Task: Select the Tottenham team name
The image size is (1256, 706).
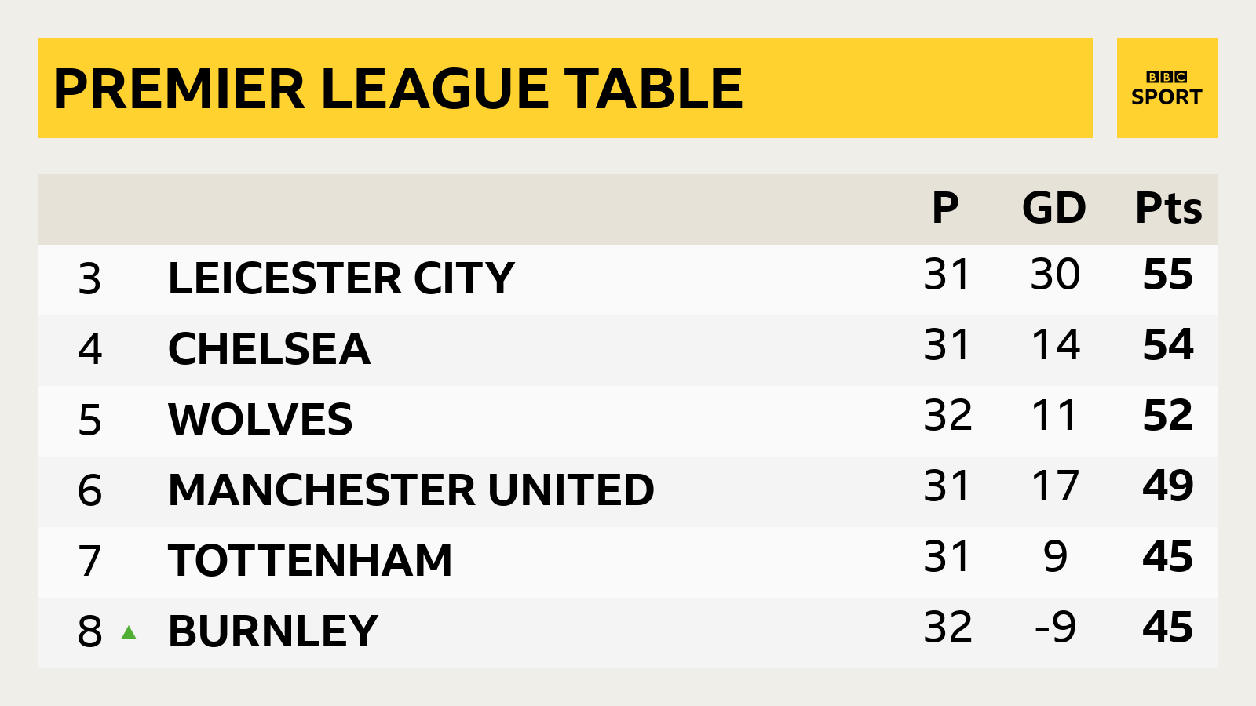Action: click(x=310, y=561)
